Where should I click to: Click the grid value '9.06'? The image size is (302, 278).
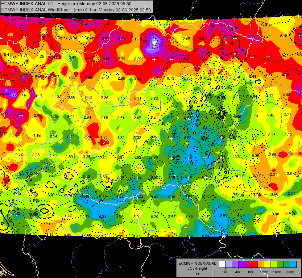tap(33, 214)
